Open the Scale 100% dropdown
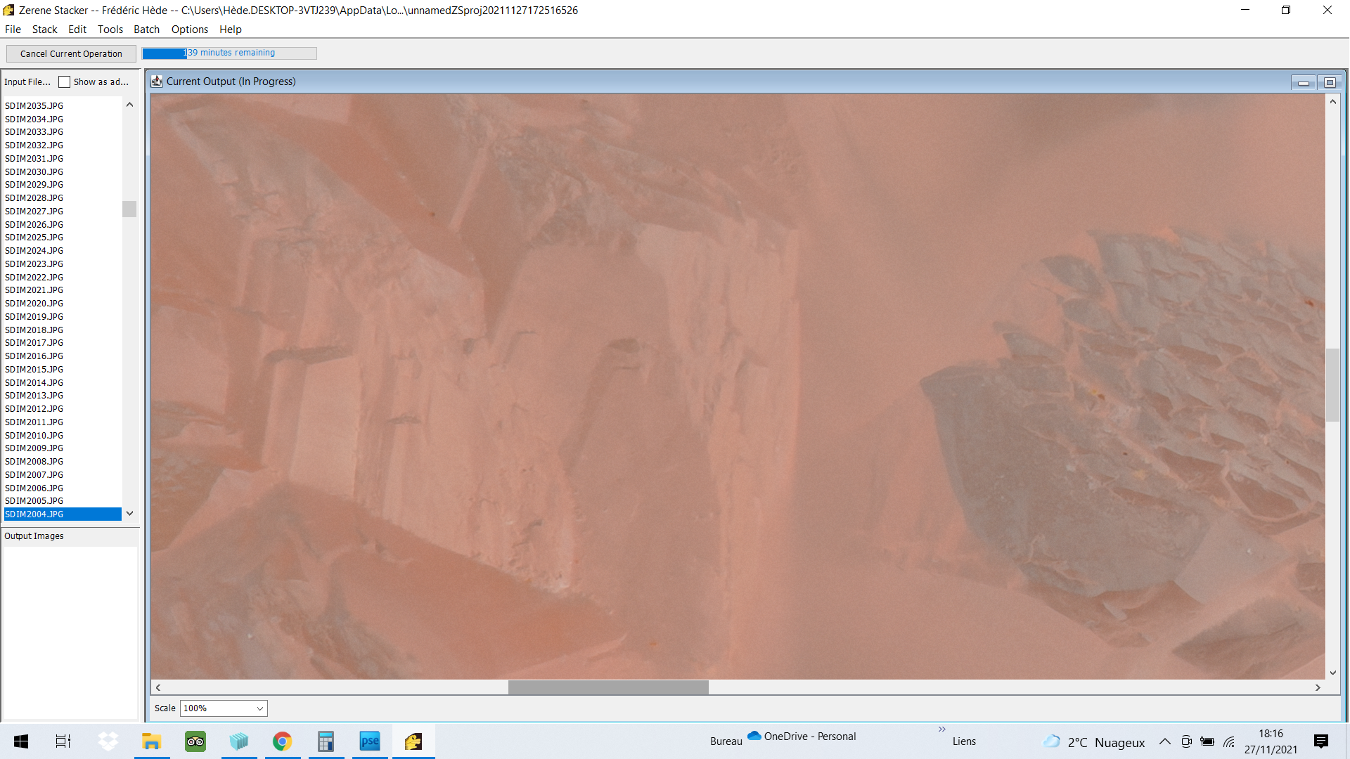This screenshot has width=1350, height=759. pyautogui.click(x=224, y=708)
